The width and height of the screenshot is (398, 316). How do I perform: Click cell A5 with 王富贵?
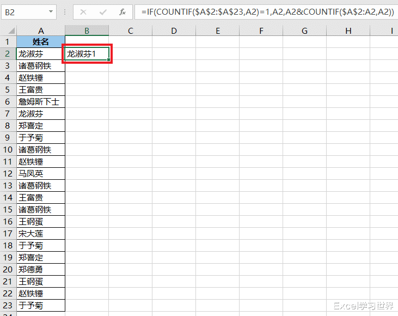pyautogui.click(x=41, y=90)
